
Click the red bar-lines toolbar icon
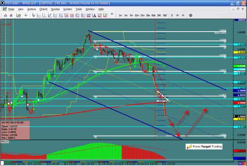100,16
